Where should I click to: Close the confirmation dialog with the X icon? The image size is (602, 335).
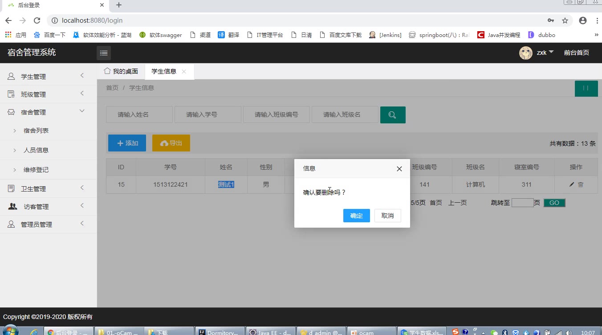pos(399,169)
